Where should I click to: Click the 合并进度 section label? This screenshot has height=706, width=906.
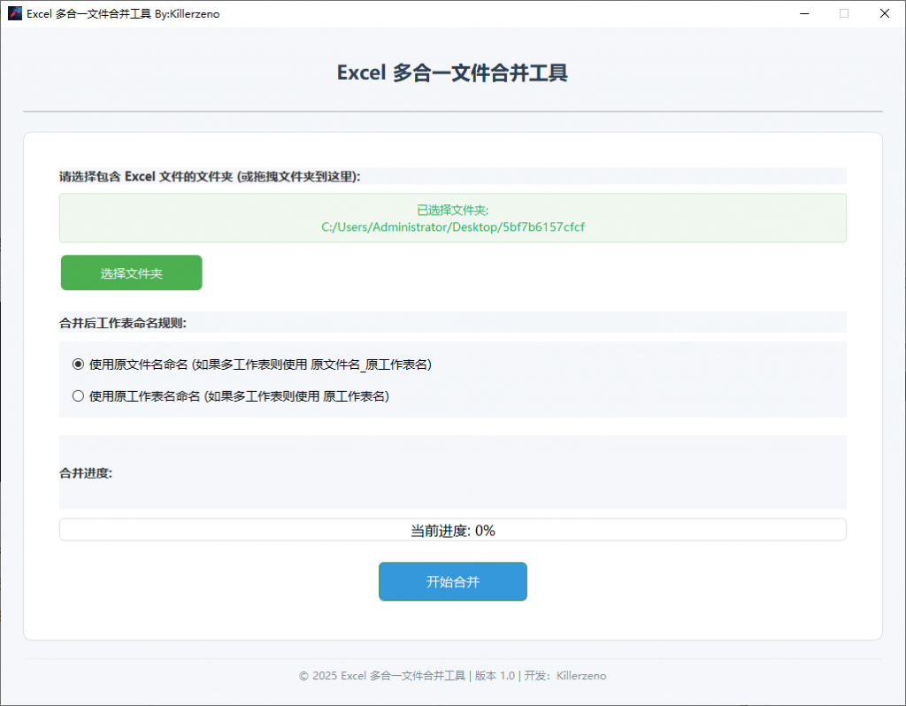pyautogui.click(x=86, y=472)
